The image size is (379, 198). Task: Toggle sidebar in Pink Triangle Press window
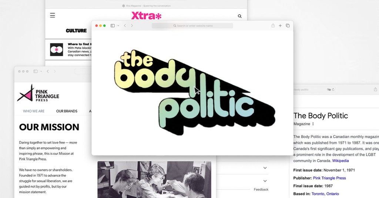[36, 71]
